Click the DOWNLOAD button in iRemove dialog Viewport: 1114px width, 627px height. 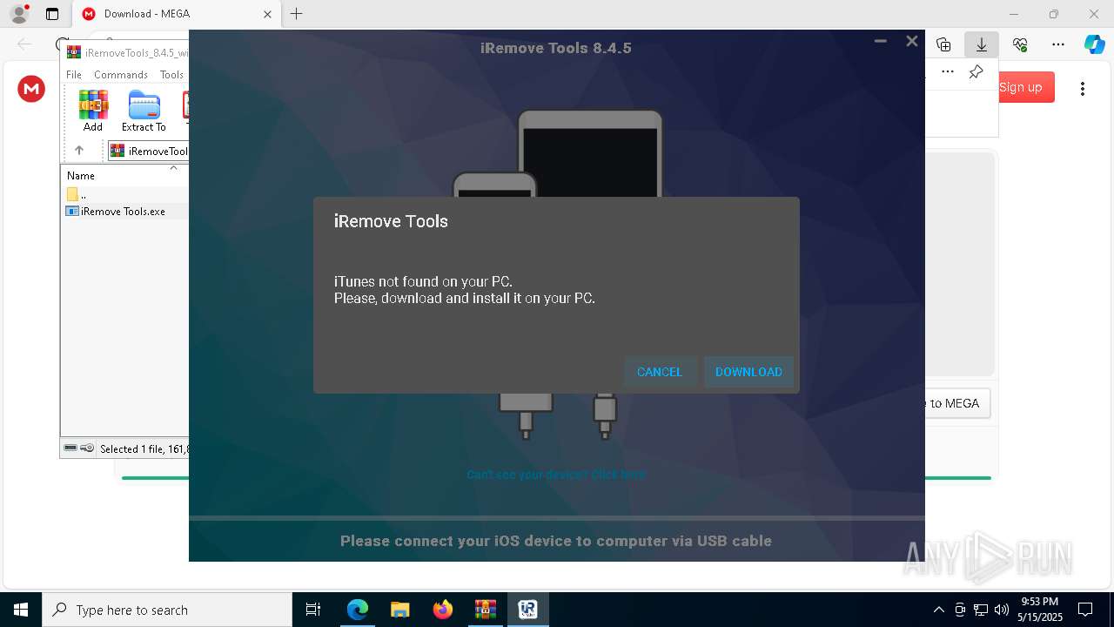[x=748, y=372]
